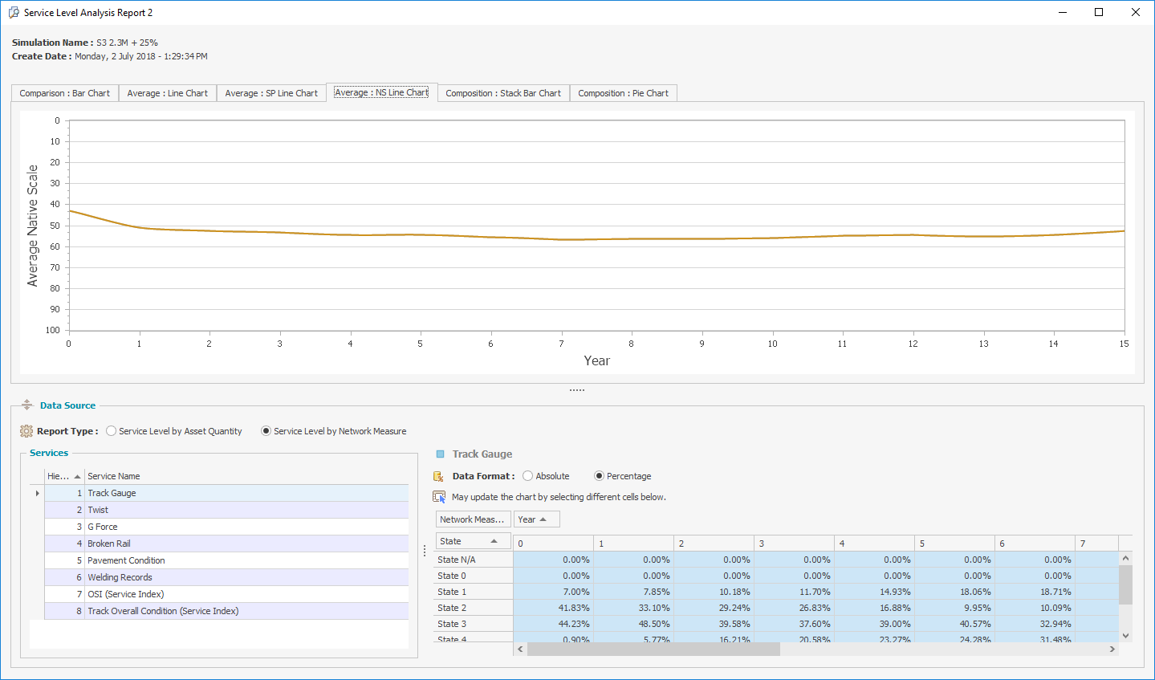Click the right arrow of horizontal scrollbar
The height and width of the screenshot is (680, 1155).
1112,649
